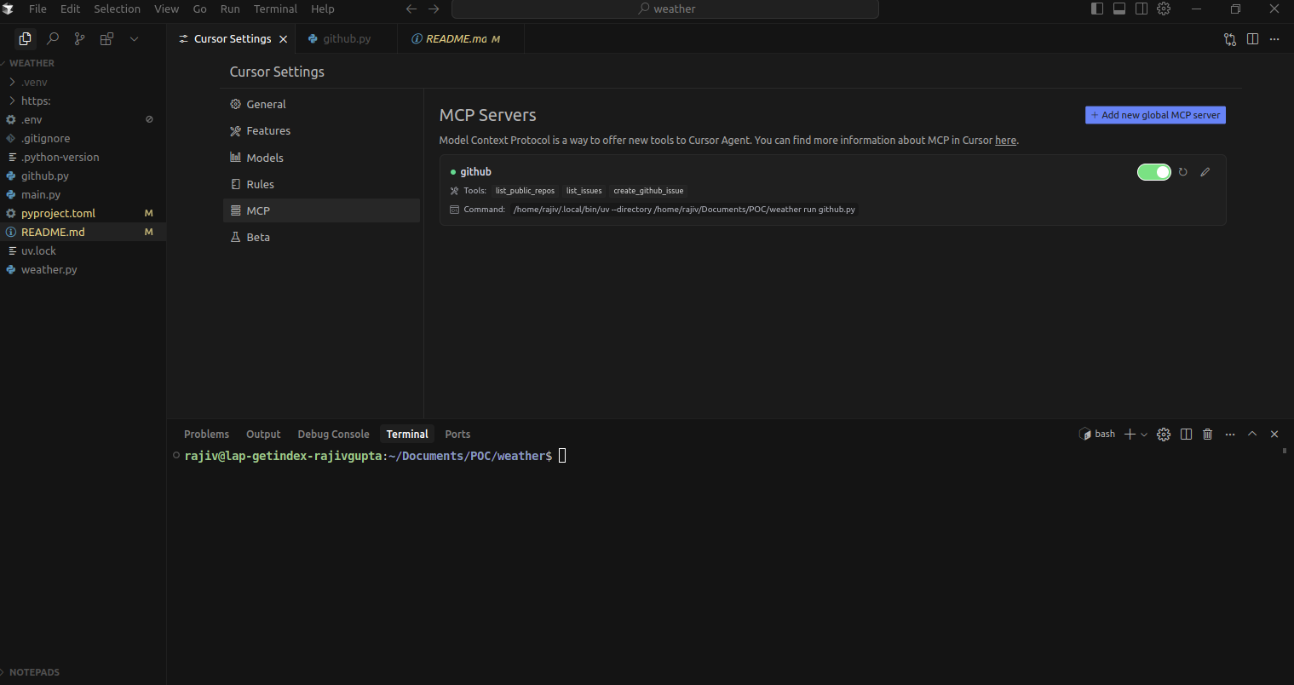Open the Run menu

230,9
